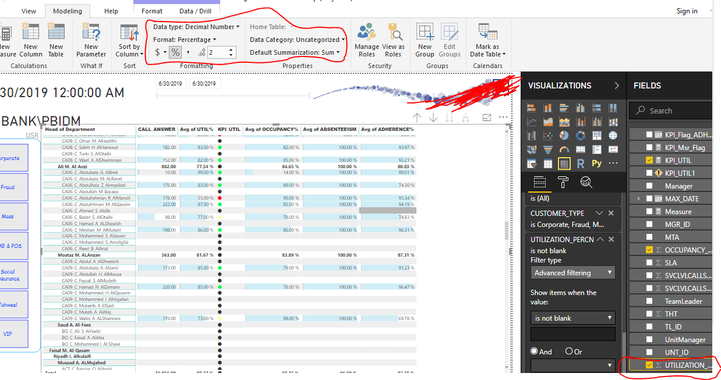Image resolution: width=721 pixels, height=380 pixels.
Task: Check the Manager field checkbox
Action: [649, 186]
